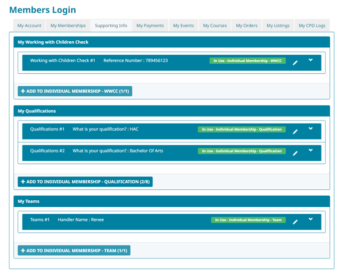
Task: Switch to My Memberships tab
Action: 68,25
